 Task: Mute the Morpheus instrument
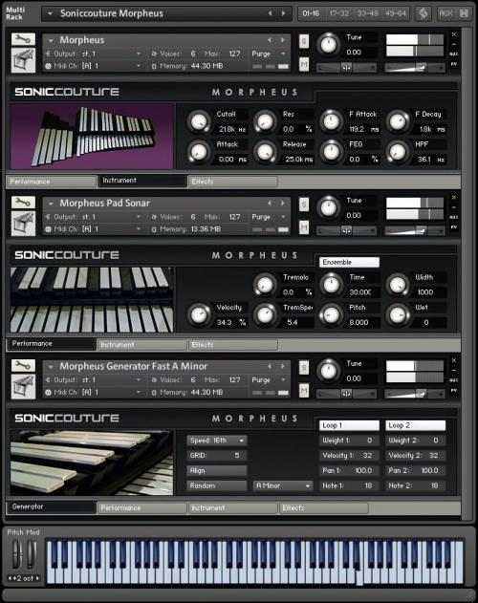[304, 64]
